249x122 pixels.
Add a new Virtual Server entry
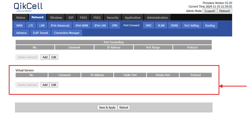click(x=45, y=85)
